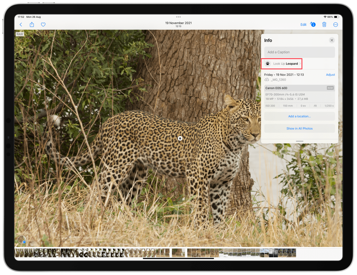Tap the iCloud status icon beside _MG_1260

[x=267, y=80]
